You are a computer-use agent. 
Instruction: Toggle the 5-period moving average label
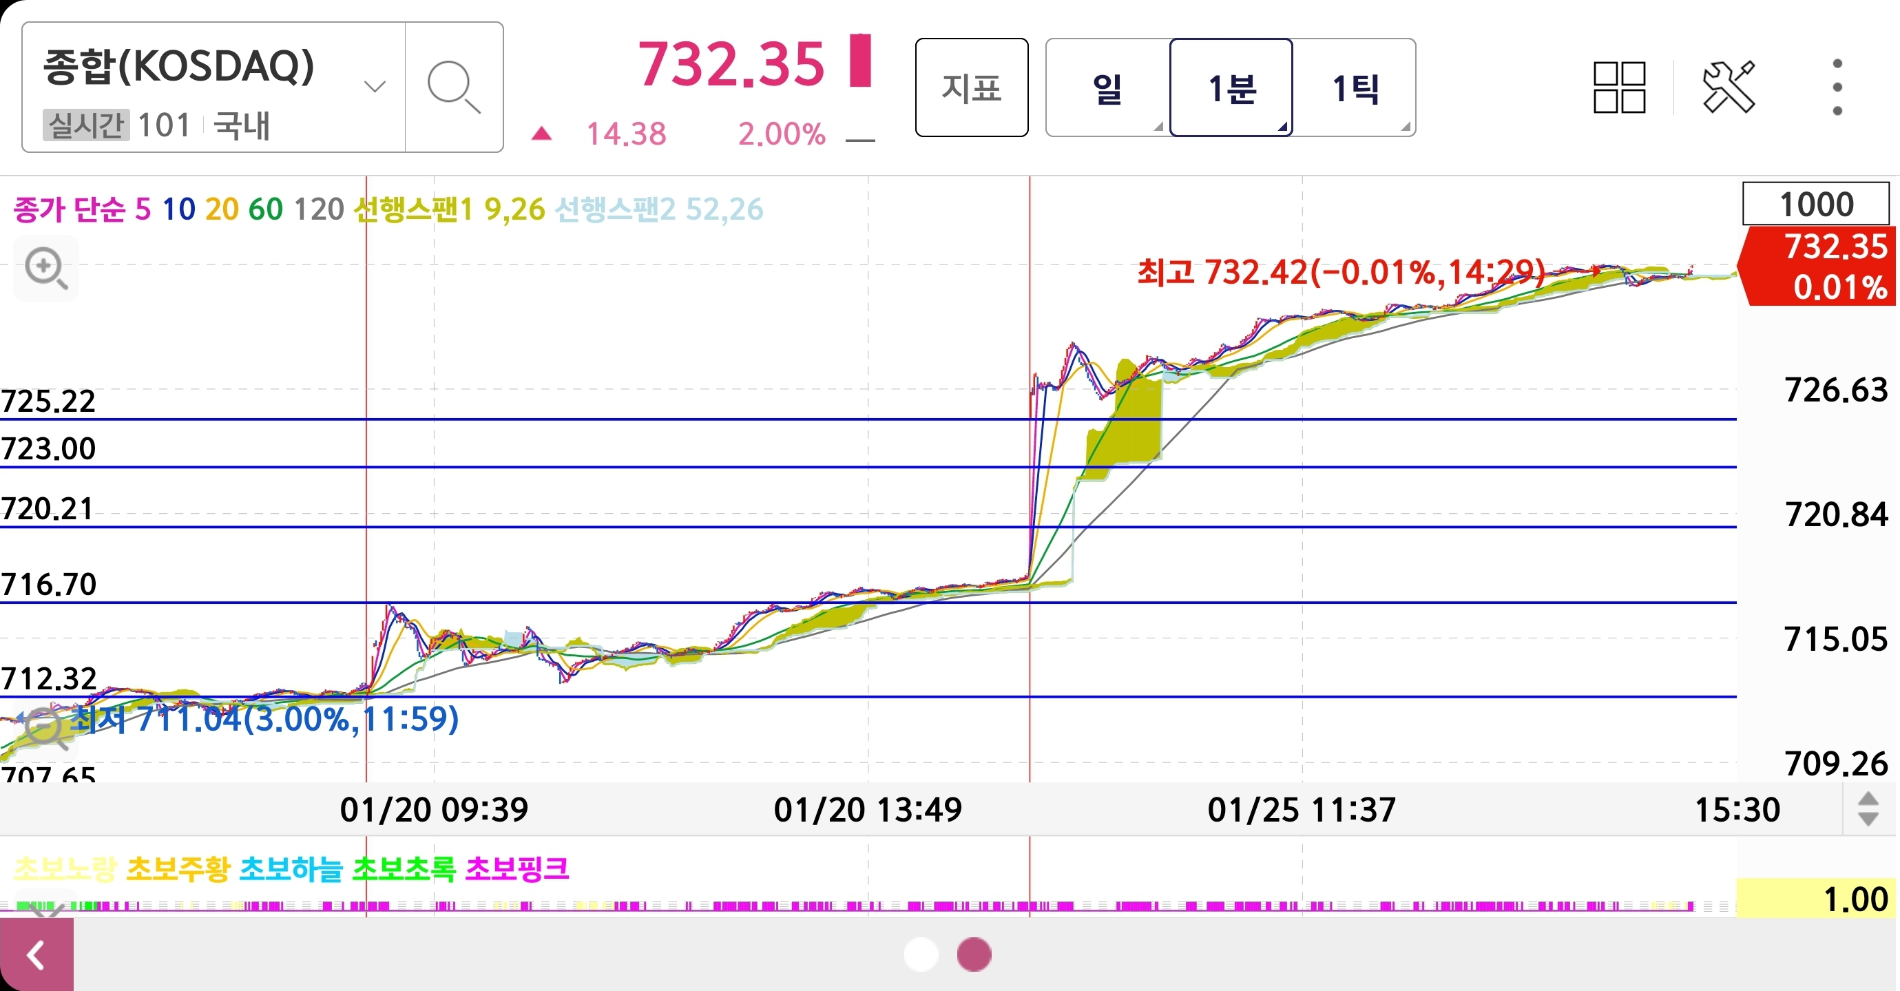tap(143, 209)
